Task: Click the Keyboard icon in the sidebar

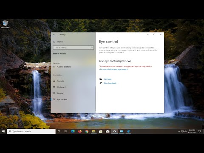Action: (54, 87)
